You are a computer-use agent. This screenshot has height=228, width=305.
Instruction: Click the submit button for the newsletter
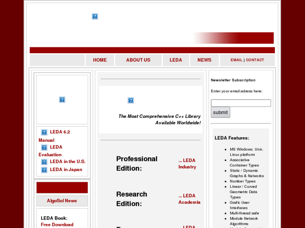coord(220,113)
